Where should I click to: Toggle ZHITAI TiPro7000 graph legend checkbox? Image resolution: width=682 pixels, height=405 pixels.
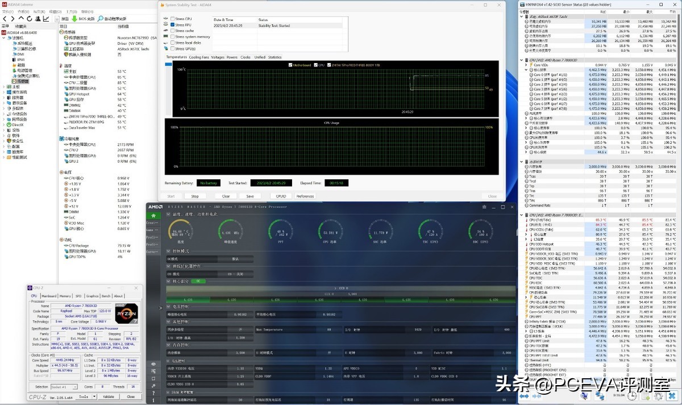(x=329, y=65)
